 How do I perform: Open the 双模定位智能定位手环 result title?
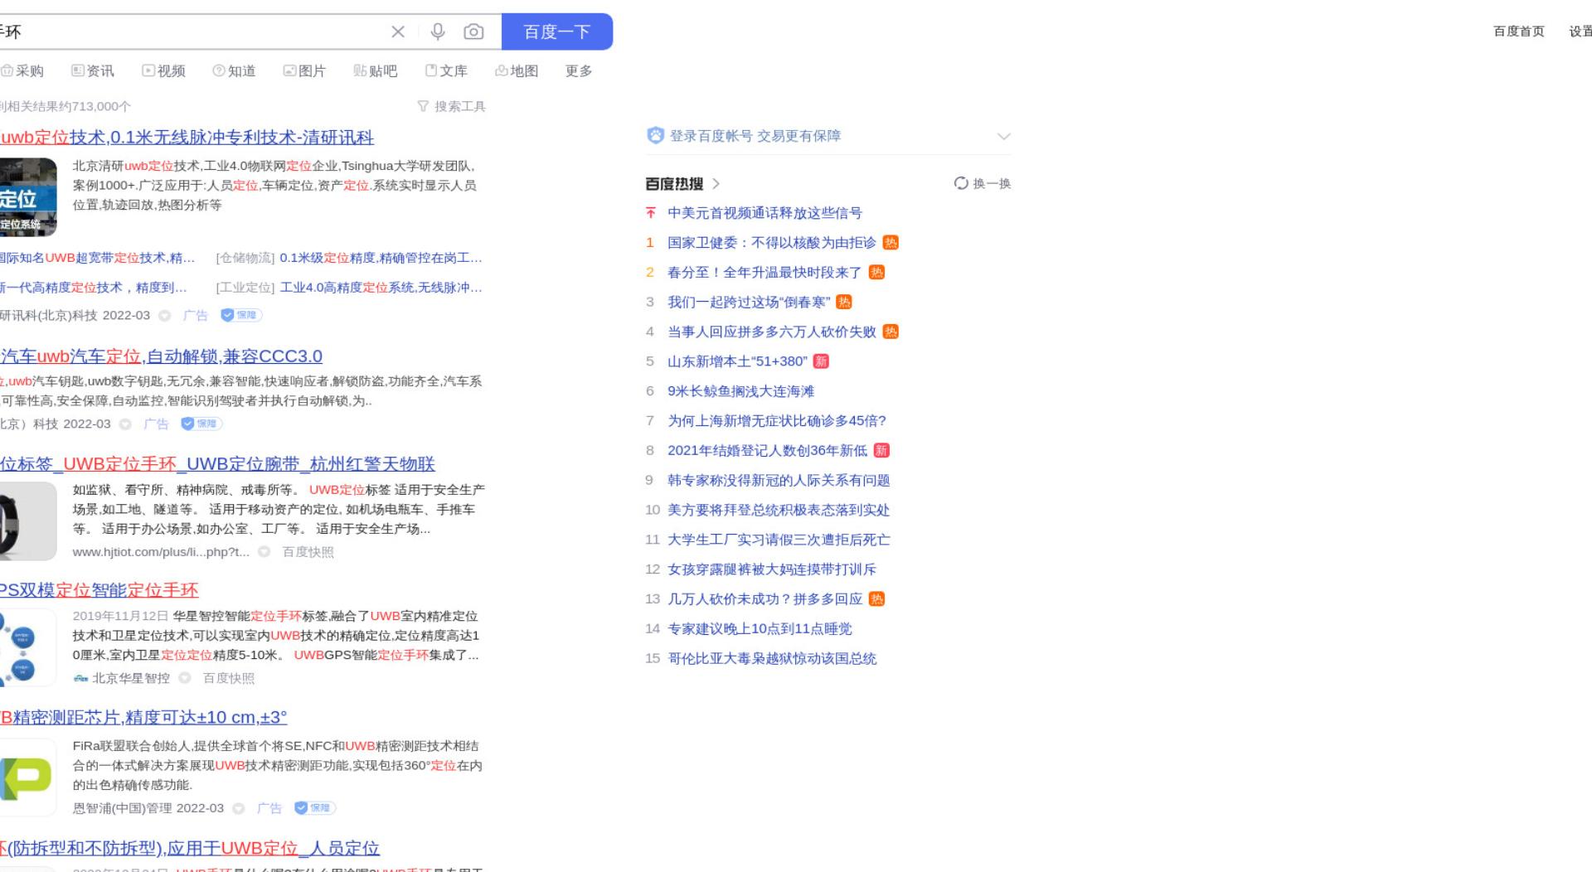coord(99,590)
